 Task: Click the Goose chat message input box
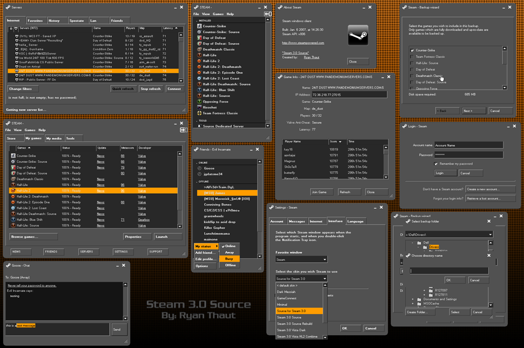pos(57,329)
